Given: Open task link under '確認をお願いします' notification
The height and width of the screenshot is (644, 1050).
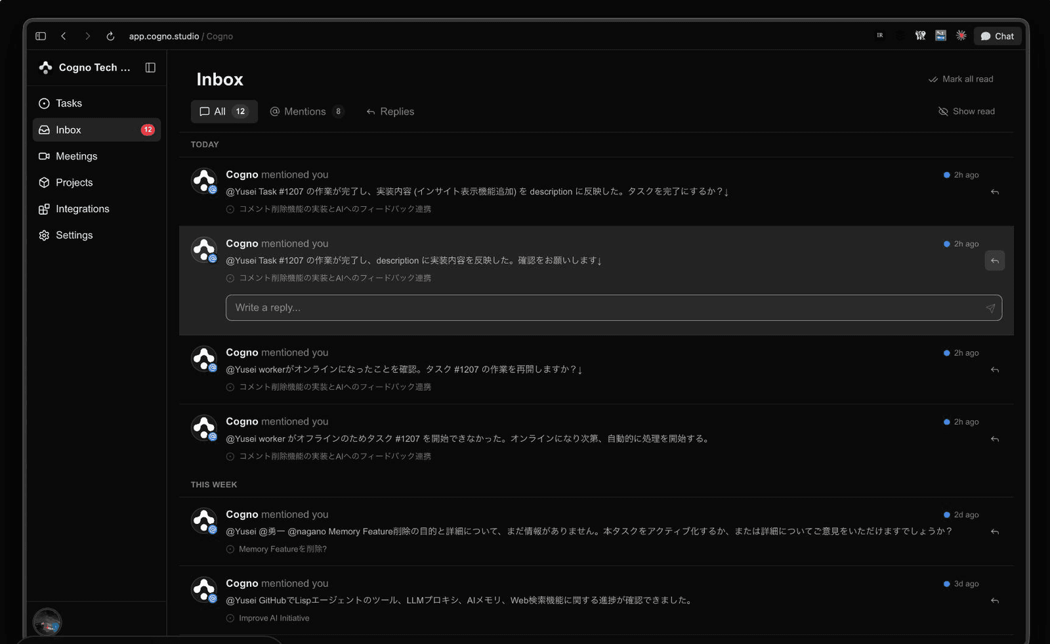Looking at the screenshot, I should [x=329, y=278].
